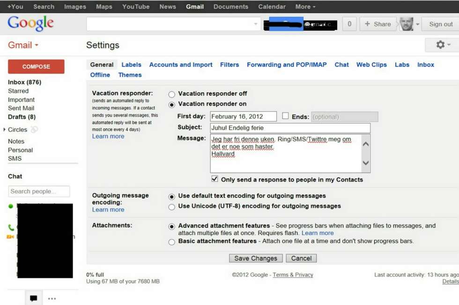459x305 pixels.
Task: Open Inbox (876) folder
Action: click(24, 82)
